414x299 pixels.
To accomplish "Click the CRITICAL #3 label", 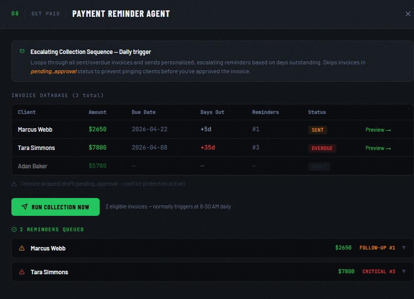I will point(378,272).
